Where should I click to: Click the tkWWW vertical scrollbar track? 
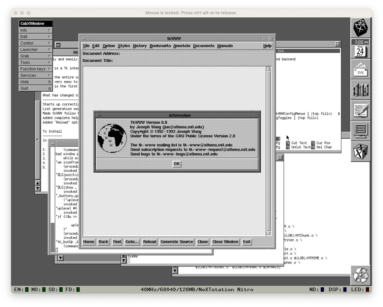click(268, 151)
